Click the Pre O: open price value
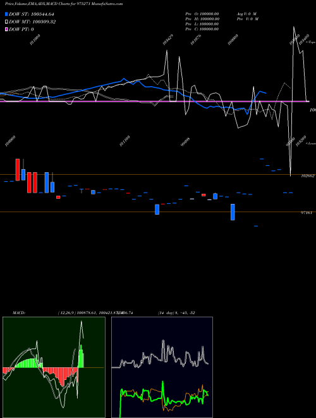Image resolution: width=316 pixels, height=418 pixels. 202,13
